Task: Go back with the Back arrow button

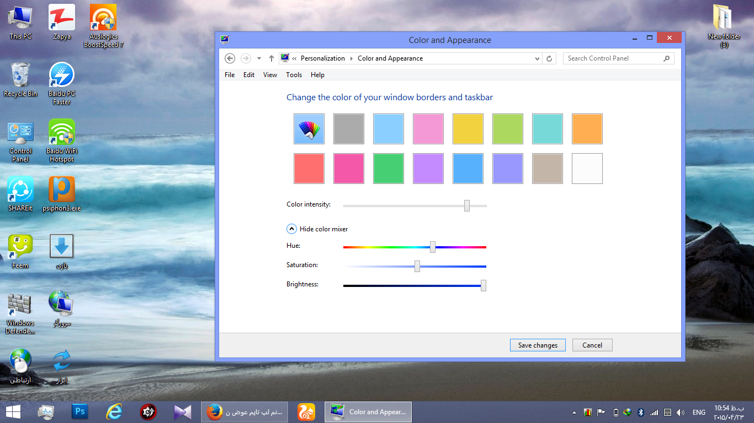Action: 230,58
